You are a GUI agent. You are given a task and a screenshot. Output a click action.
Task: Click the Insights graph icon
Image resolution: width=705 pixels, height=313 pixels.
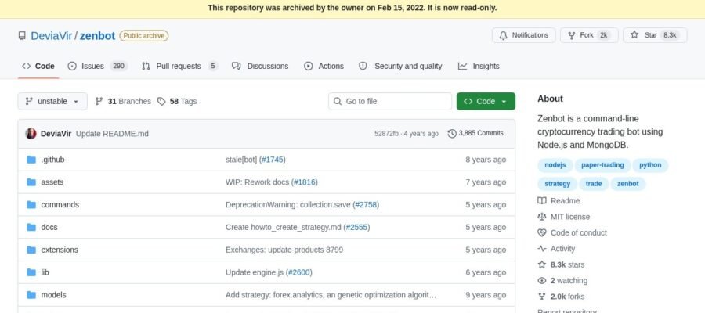tap(462, 66)
